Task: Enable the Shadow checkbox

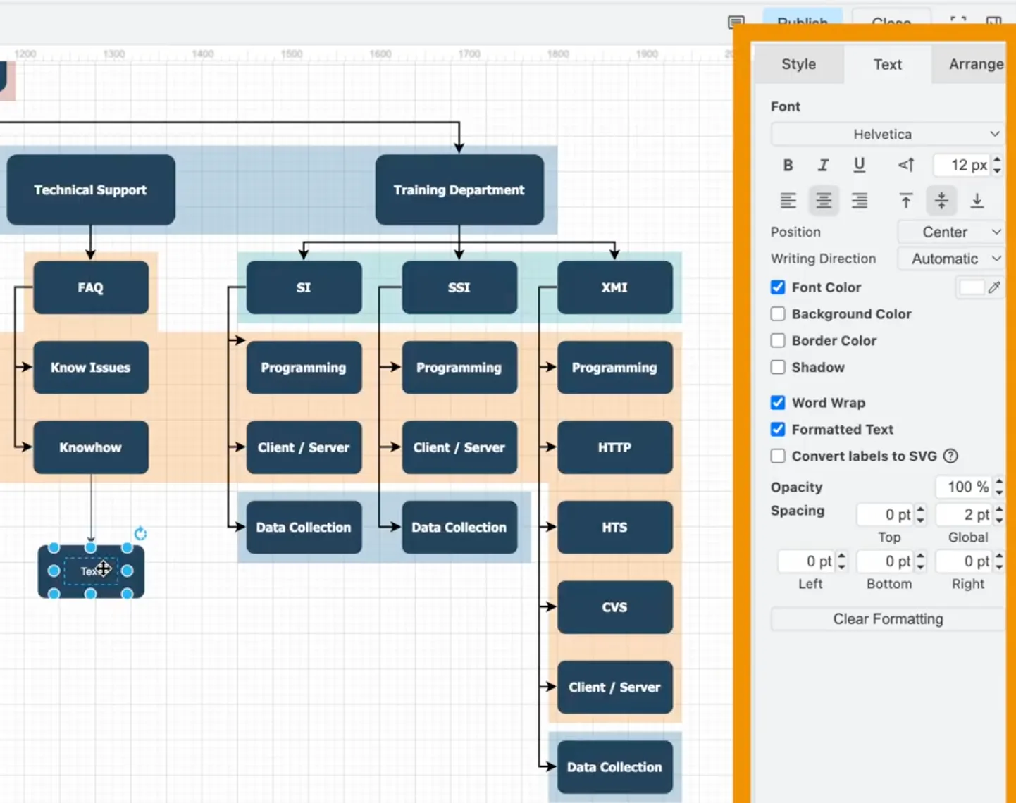Action: 778,367
